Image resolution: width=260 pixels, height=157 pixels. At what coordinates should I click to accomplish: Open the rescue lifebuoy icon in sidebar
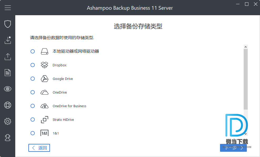click(x=8, y=105)
